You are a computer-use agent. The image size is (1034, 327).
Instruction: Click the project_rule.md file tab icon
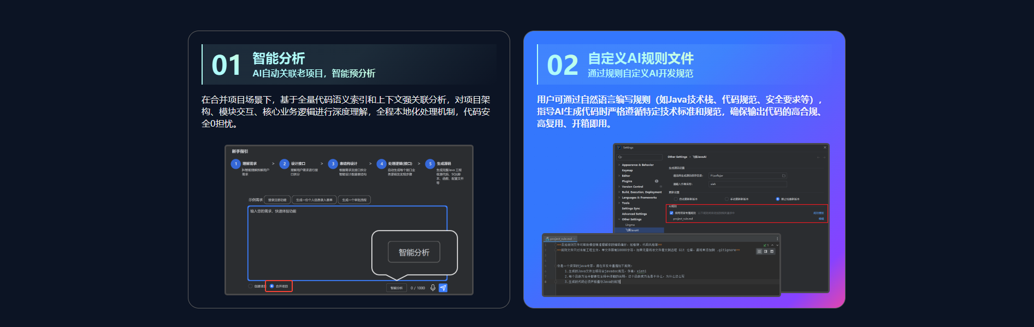point(547,239)
